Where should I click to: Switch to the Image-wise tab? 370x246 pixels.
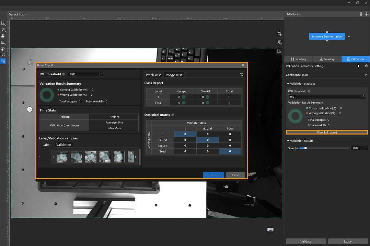(174, 75)
